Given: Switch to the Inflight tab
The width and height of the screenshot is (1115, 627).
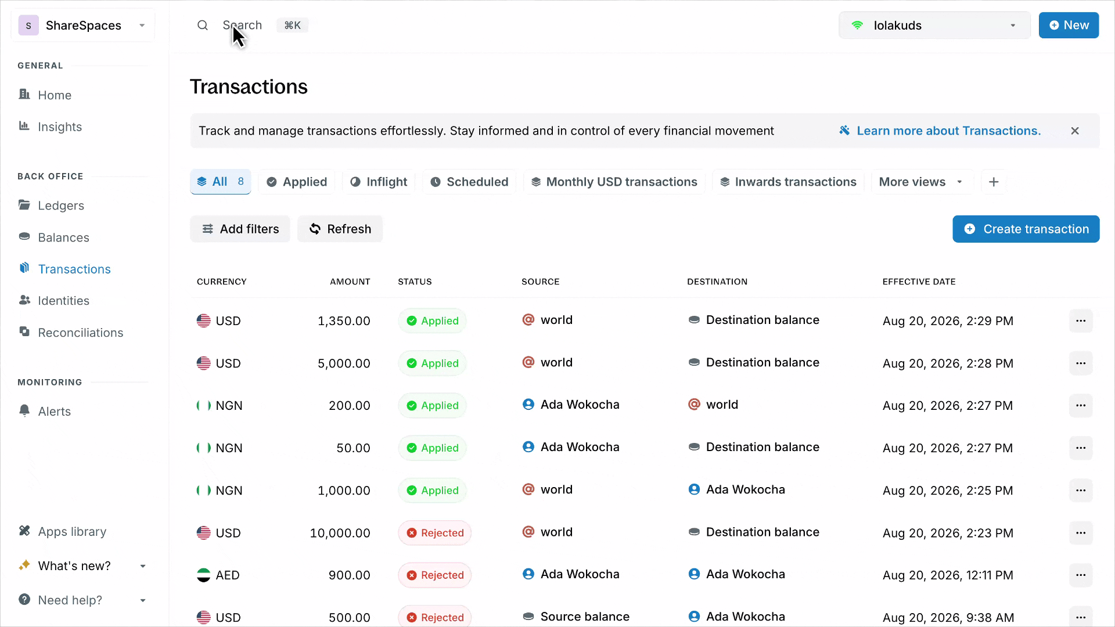Looking at the screenshot, I should [x=379, y=182].
